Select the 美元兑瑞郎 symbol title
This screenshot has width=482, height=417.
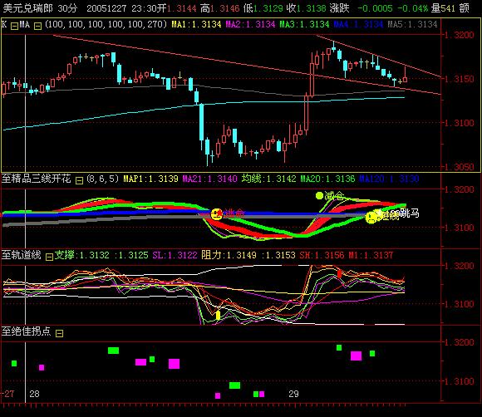coord(28,8)
